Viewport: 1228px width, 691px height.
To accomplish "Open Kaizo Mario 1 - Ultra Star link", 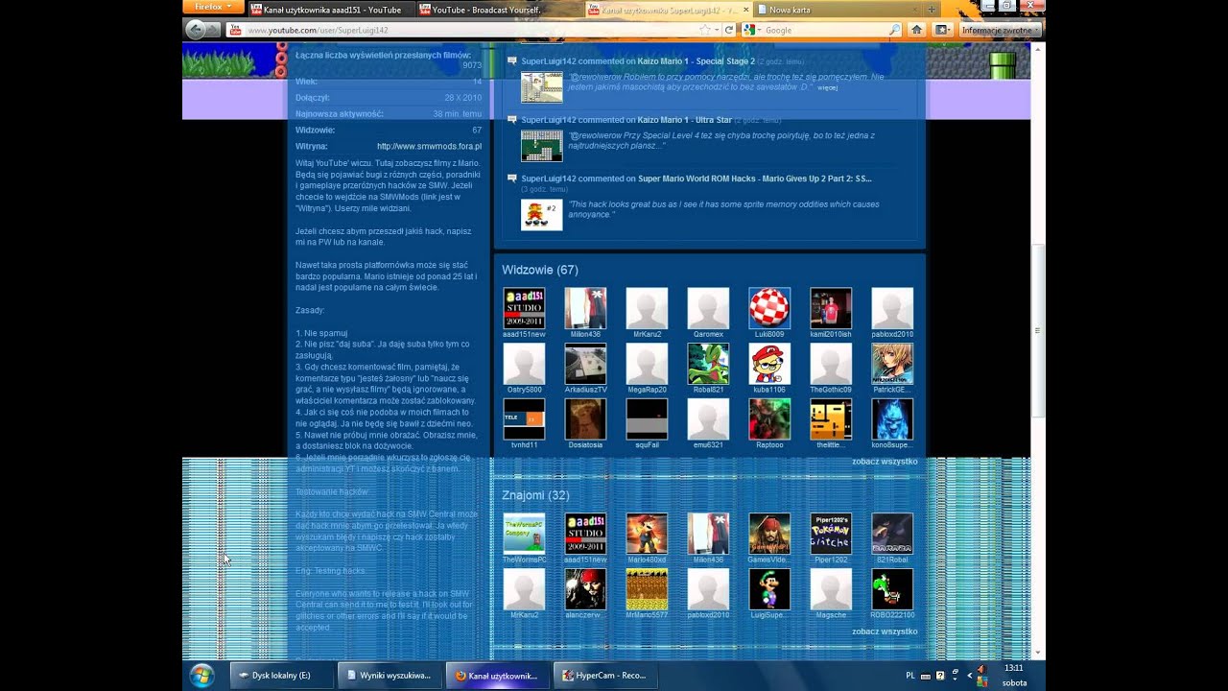I will tap(685, 120).
